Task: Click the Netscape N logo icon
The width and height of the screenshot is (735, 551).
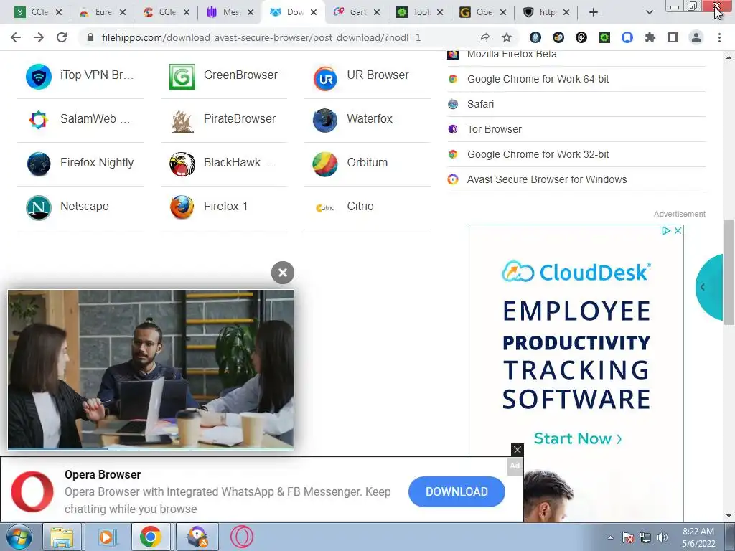Action: tap(39, 207)
